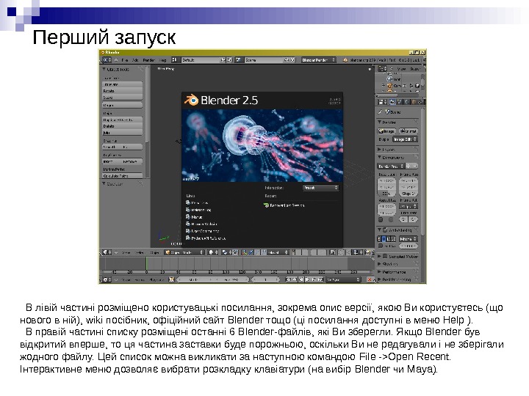Select the Scene tab in Properties
The image size is (529, 396).
click(x=400, y=101)
